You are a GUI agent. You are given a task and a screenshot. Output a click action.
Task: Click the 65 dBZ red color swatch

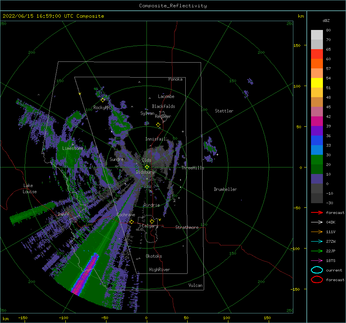[317, 54]
